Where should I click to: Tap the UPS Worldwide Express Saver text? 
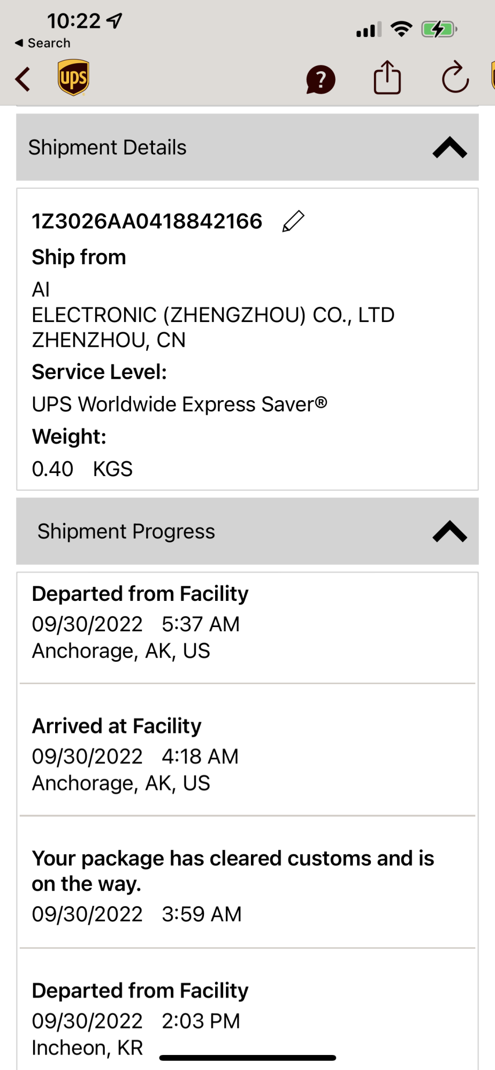[179, 404]
